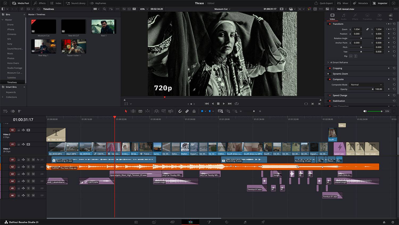Toggle the Stabilization enable dot

330,101
